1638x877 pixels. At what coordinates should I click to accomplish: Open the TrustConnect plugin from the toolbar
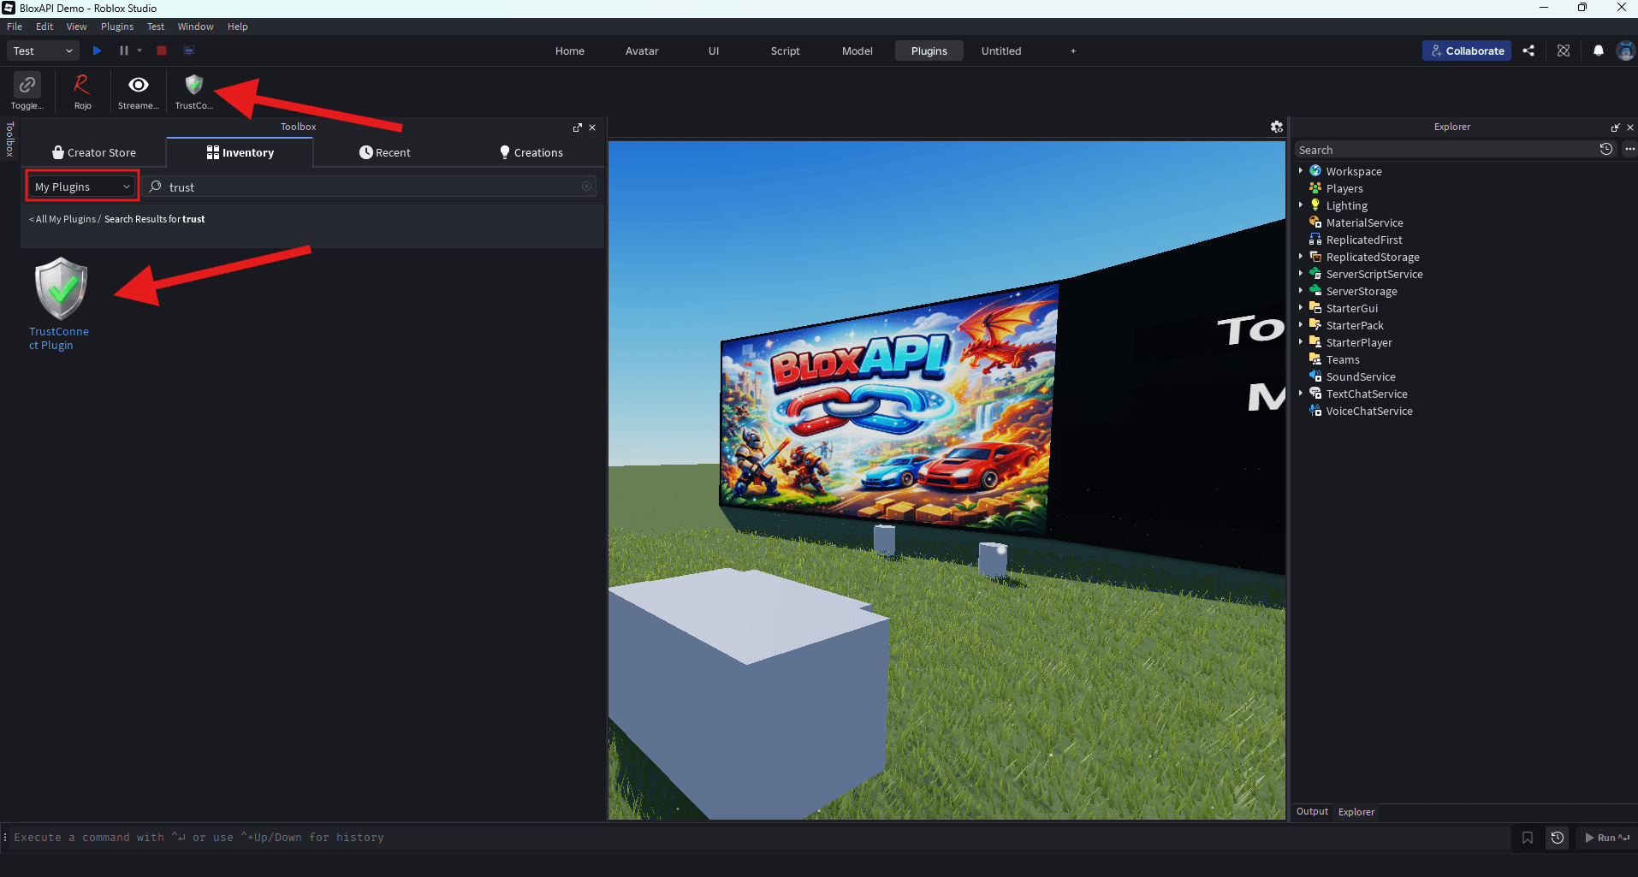click(x=193, y=90)
